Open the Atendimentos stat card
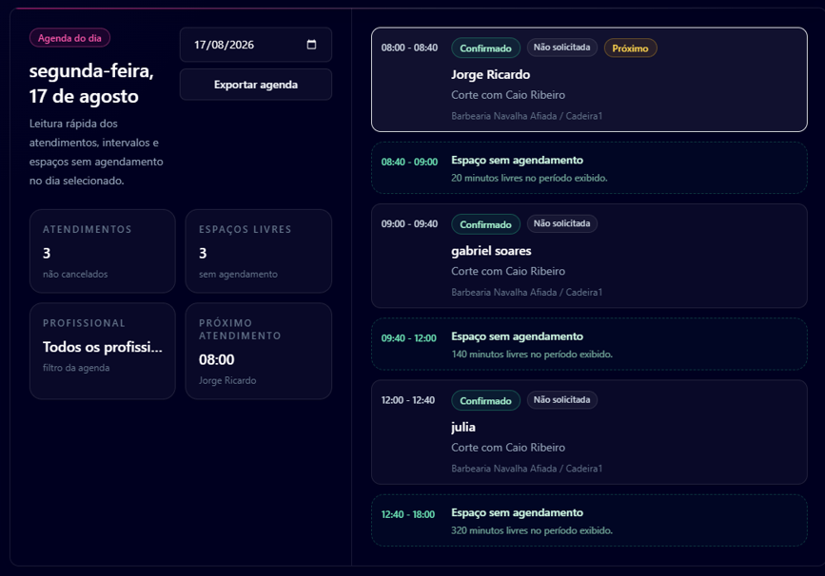The image size is (825, 576). pos(103,251)
